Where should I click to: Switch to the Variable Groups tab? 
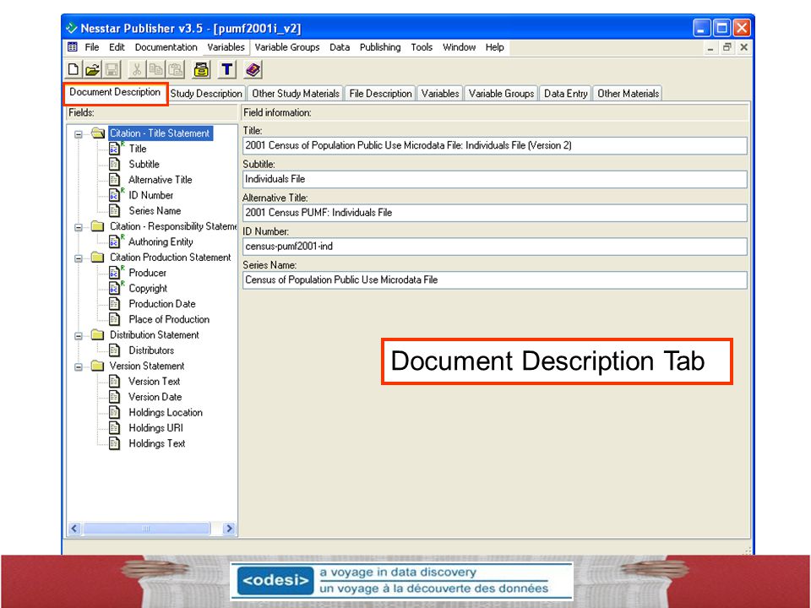[x=501, y=94]
